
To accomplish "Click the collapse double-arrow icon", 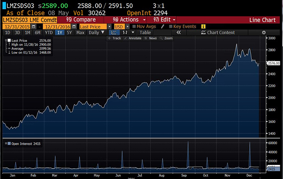I will pyautogui.click(x=178, y=32).
